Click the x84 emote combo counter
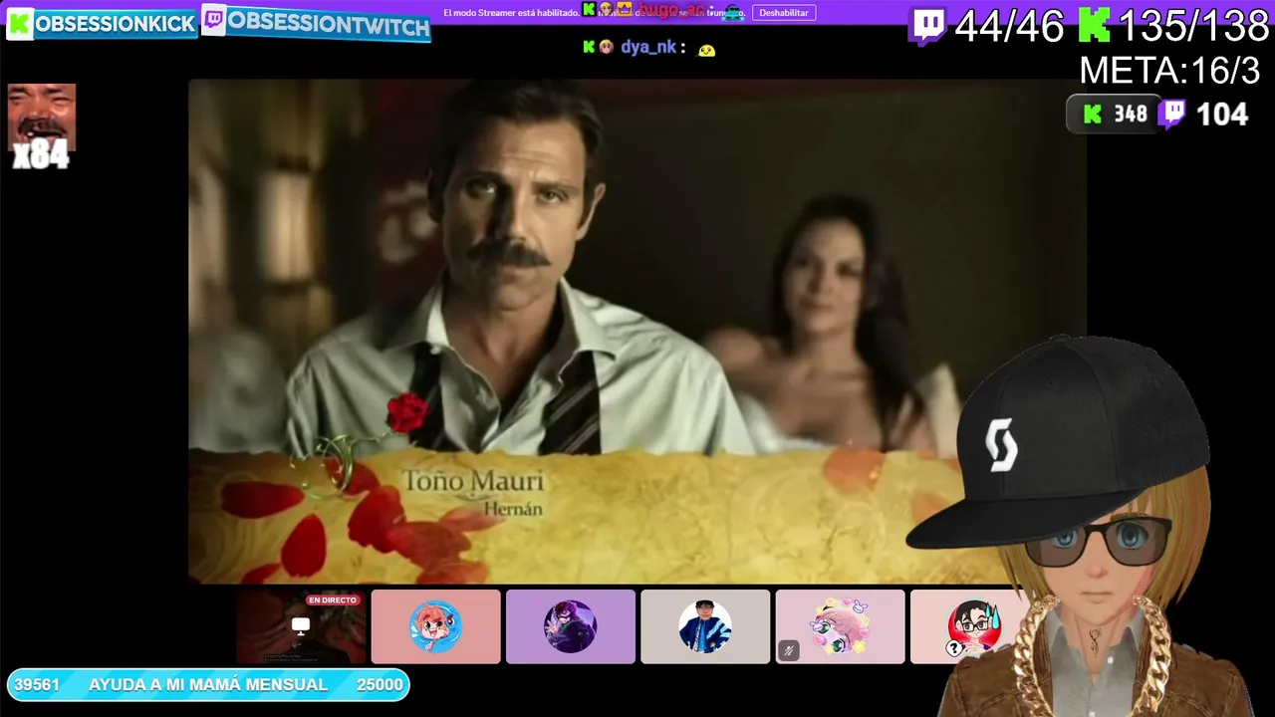Image resolution: width=1275 pixels, height=717 pixels. coord(41,155)
